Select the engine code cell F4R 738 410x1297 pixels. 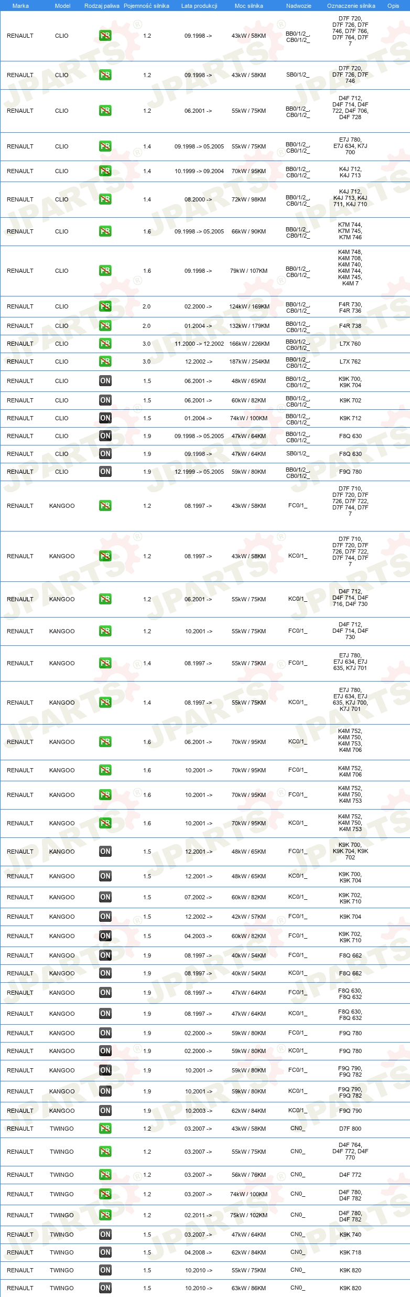(350, 326)
